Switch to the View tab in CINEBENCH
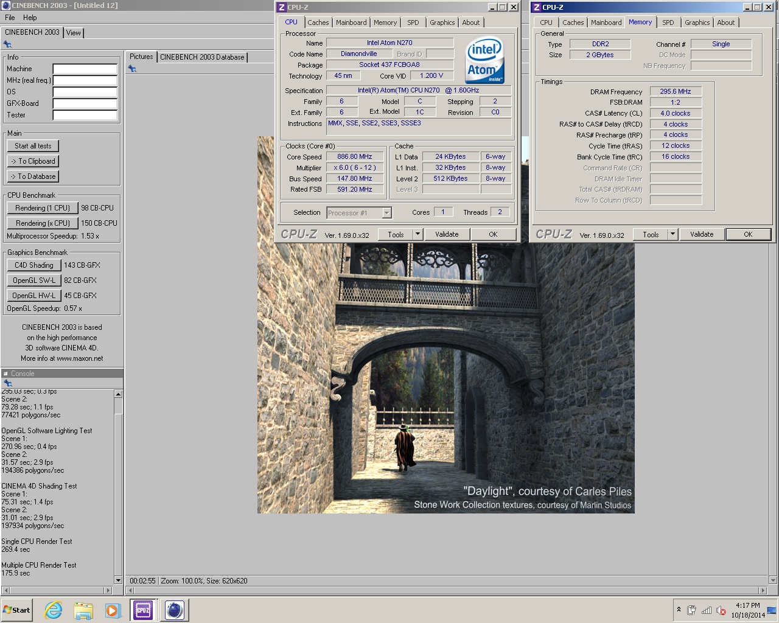 click(74, 33)
